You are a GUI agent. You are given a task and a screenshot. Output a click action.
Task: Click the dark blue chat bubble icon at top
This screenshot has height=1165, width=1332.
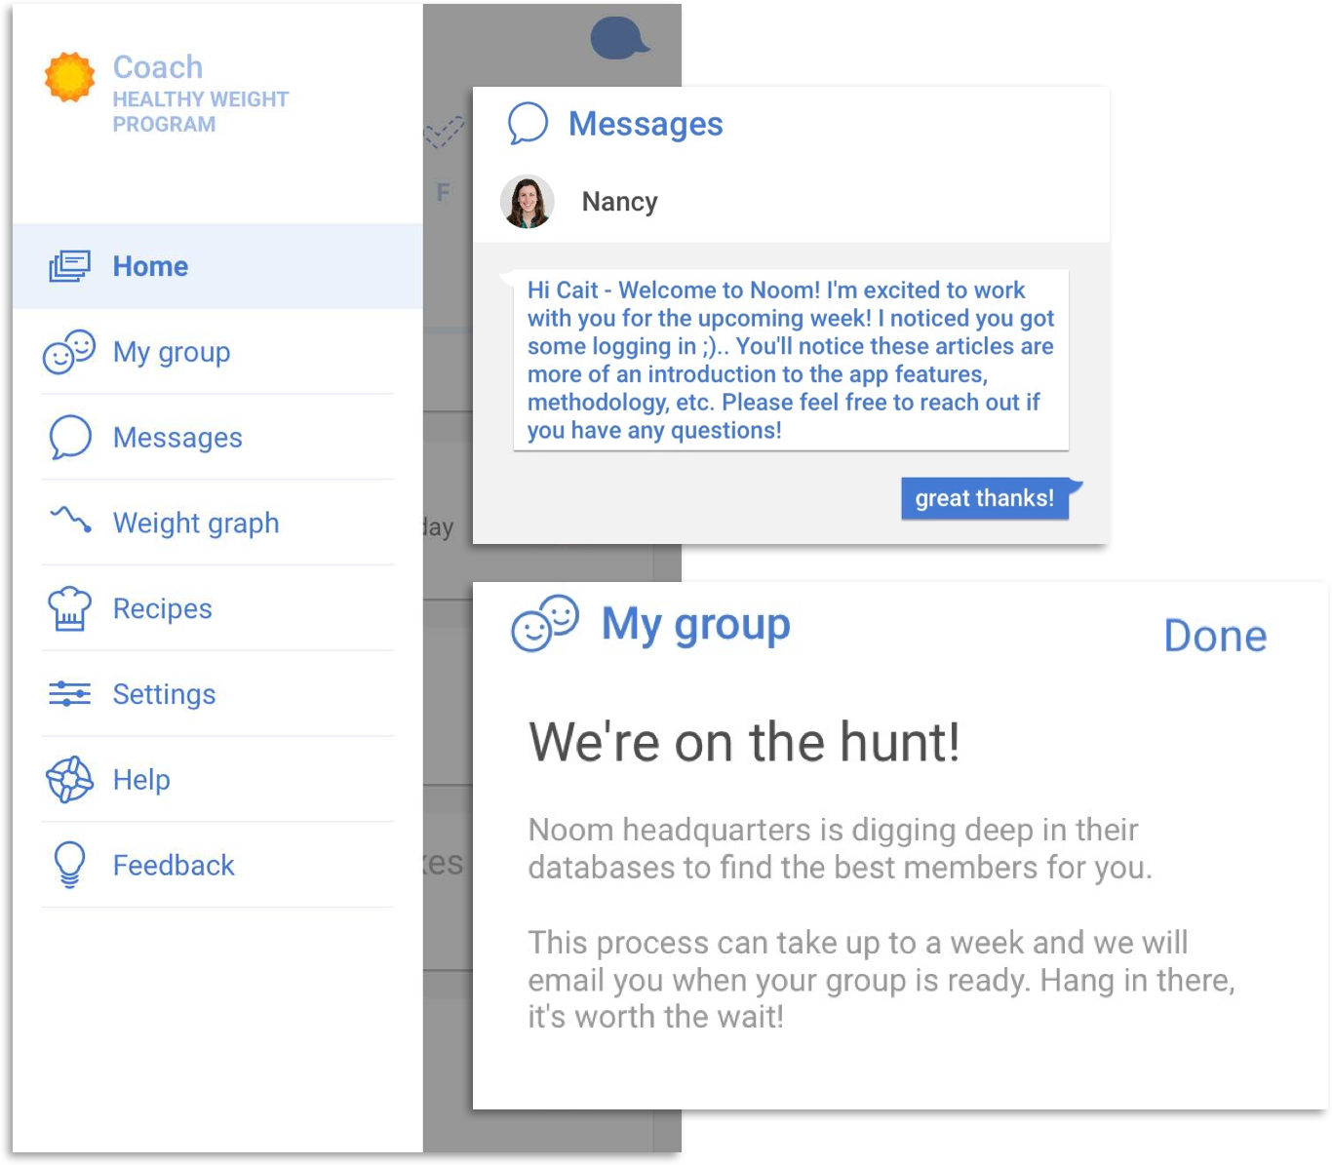618,38
